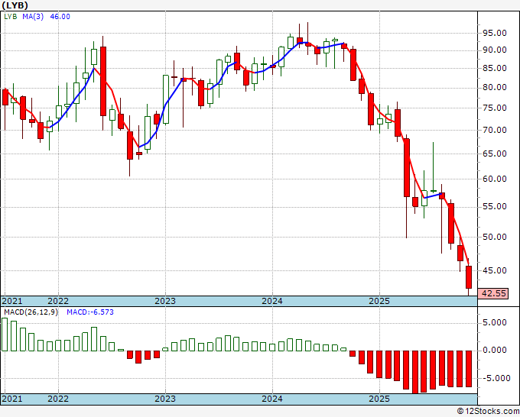Viewport: 520px width, 417px height.
Task: Click the 65.00 price axis label
Action: [x=495, y=154]
